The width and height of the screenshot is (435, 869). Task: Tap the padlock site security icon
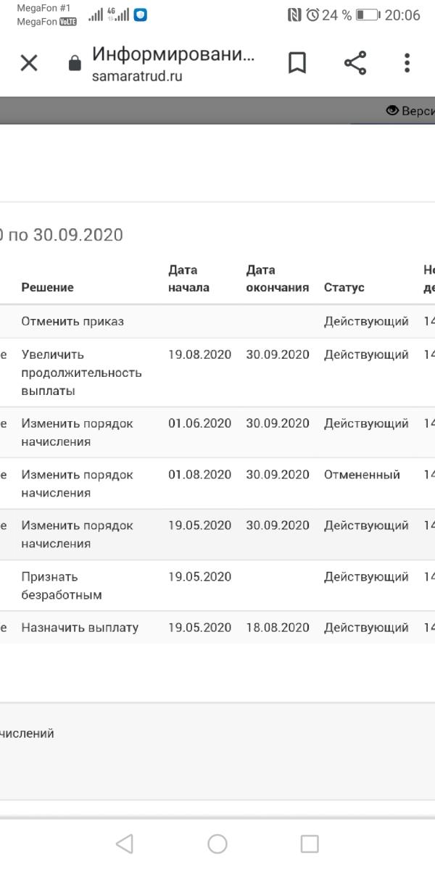pos(75,64)
